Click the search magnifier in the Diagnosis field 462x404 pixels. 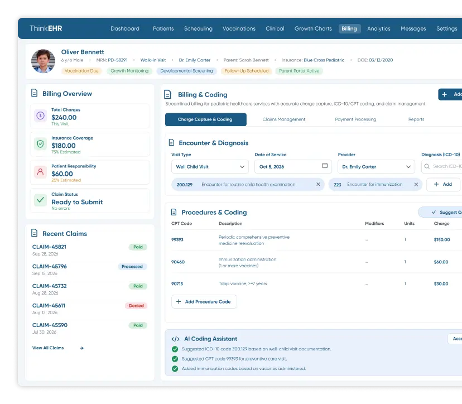[427, 166]
